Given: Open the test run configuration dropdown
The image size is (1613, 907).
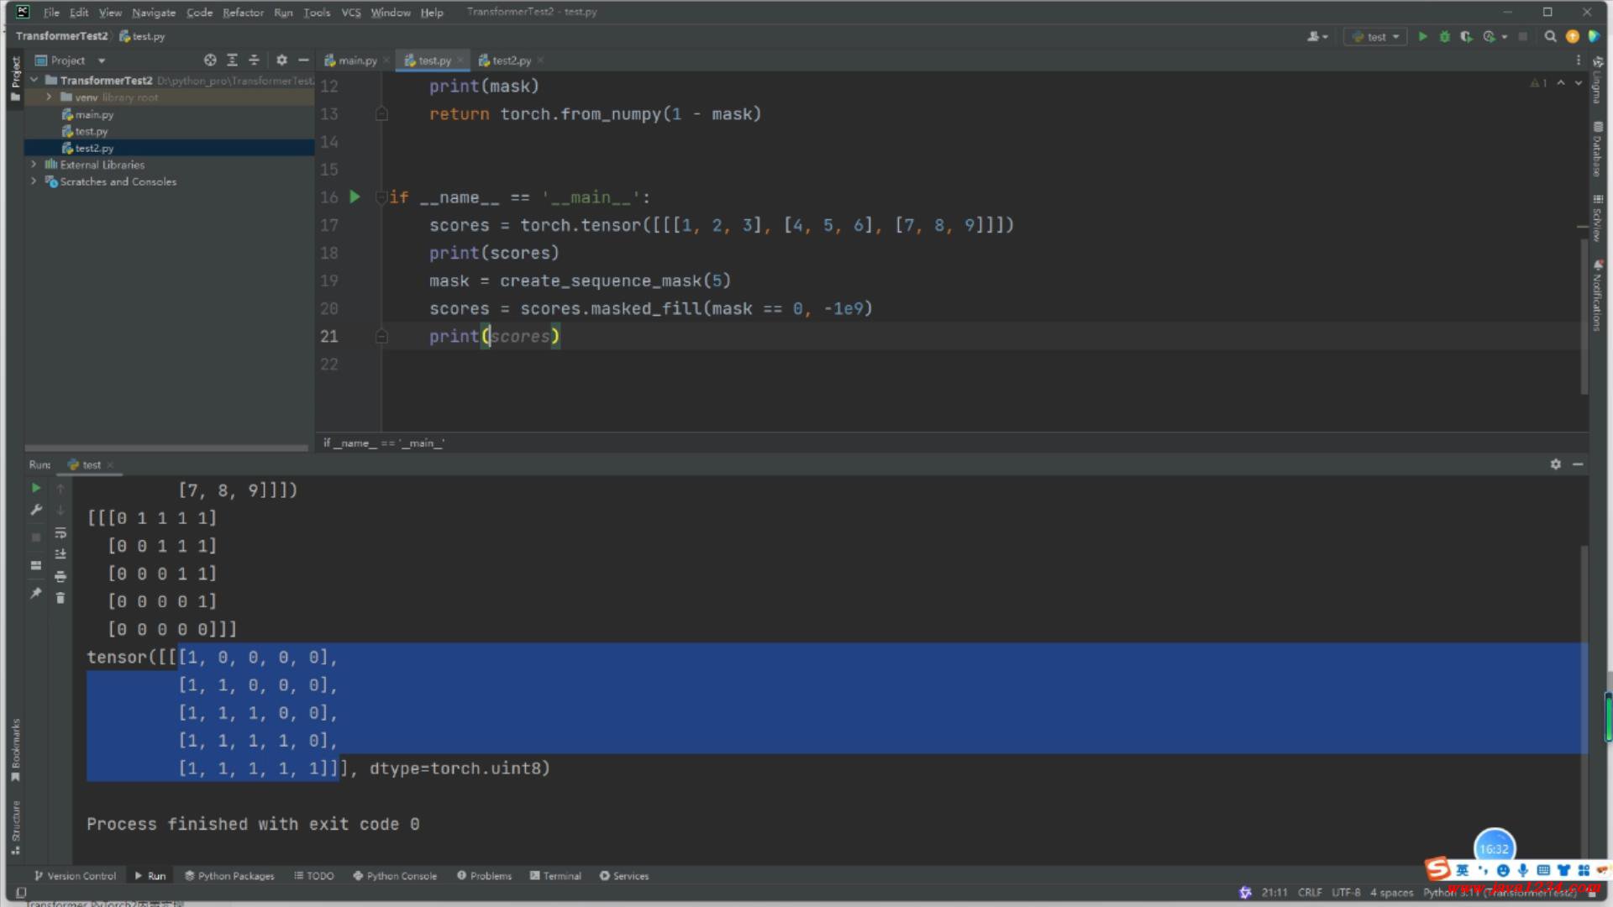Looking at the screenshot, I should coord(1376,37).
